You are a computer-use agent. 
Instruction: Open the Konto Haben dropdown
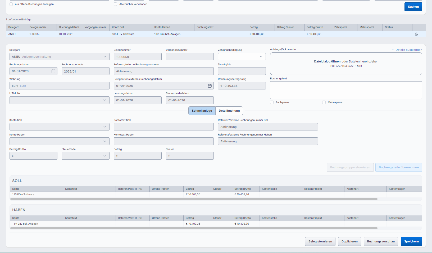pyautogui.click(x=59, y=141)
